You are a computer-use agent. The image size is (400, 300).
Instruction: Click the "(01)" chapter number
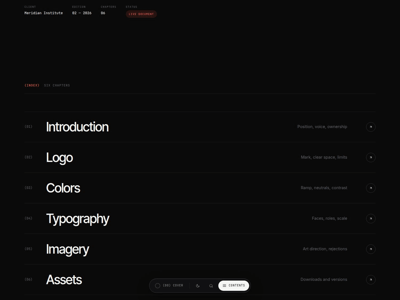tap(28, 126)
